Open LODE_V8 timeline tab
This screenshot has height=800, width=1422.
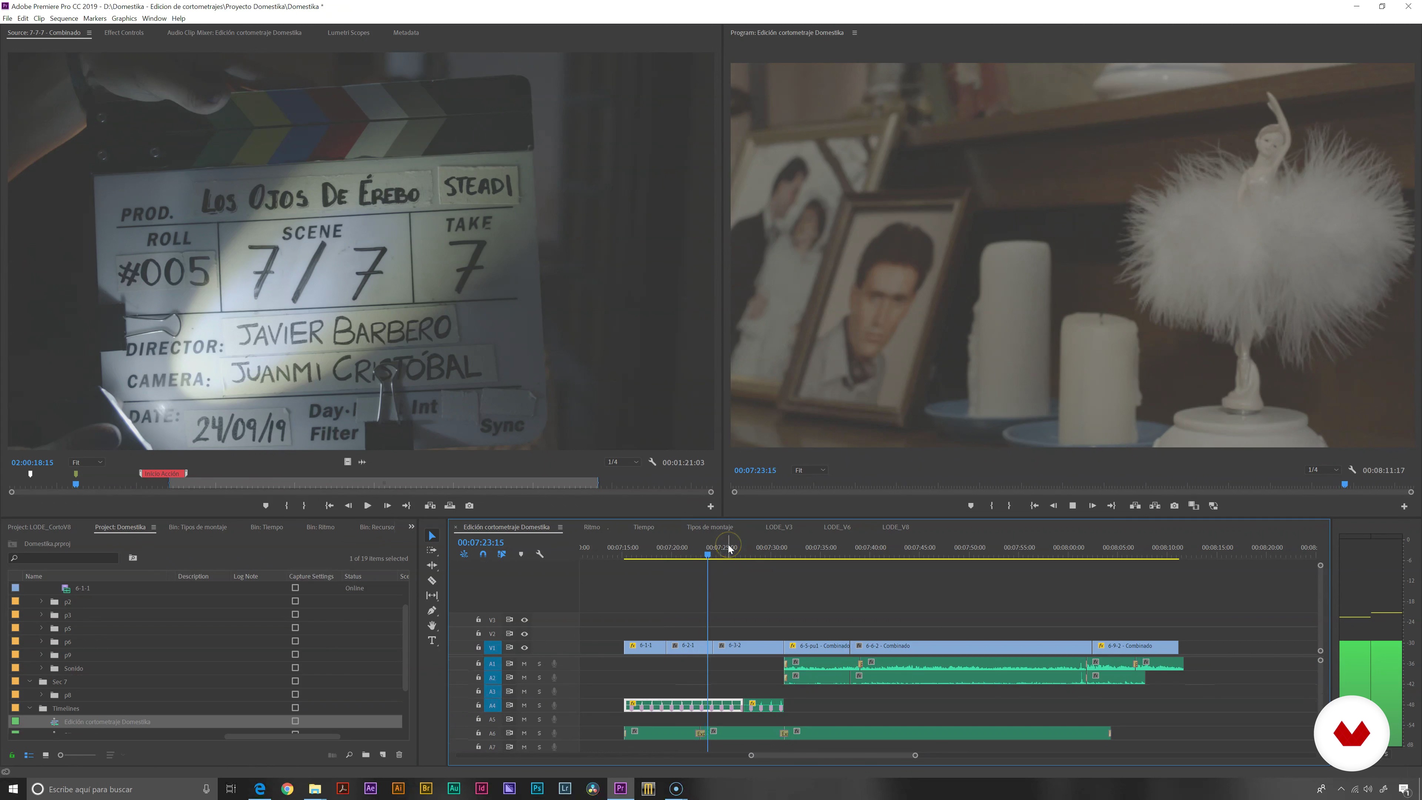click(895, 527)
